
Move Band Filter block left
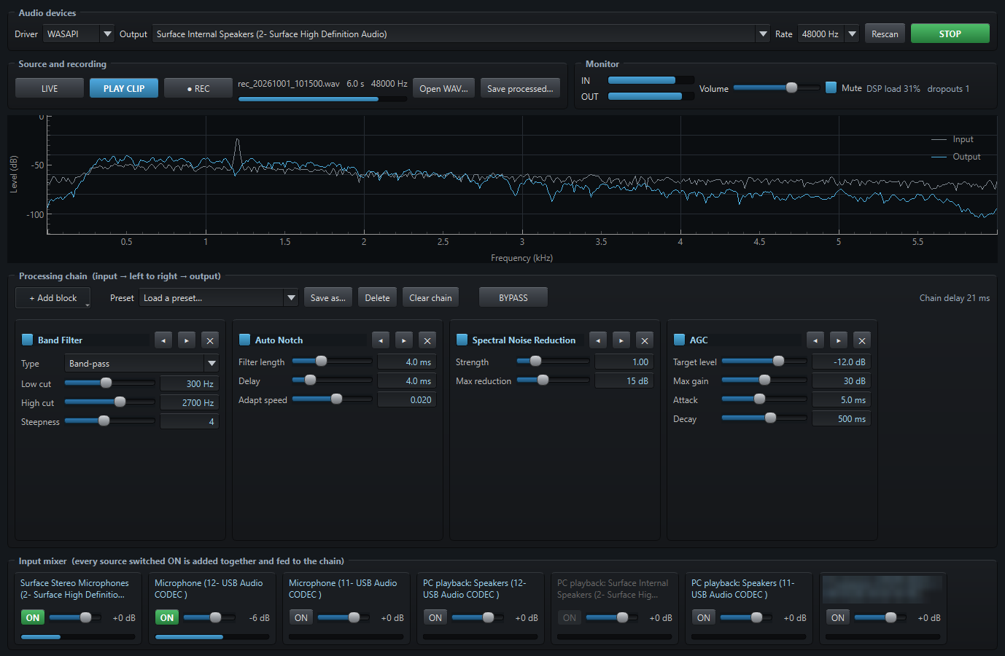coord(163,340)
